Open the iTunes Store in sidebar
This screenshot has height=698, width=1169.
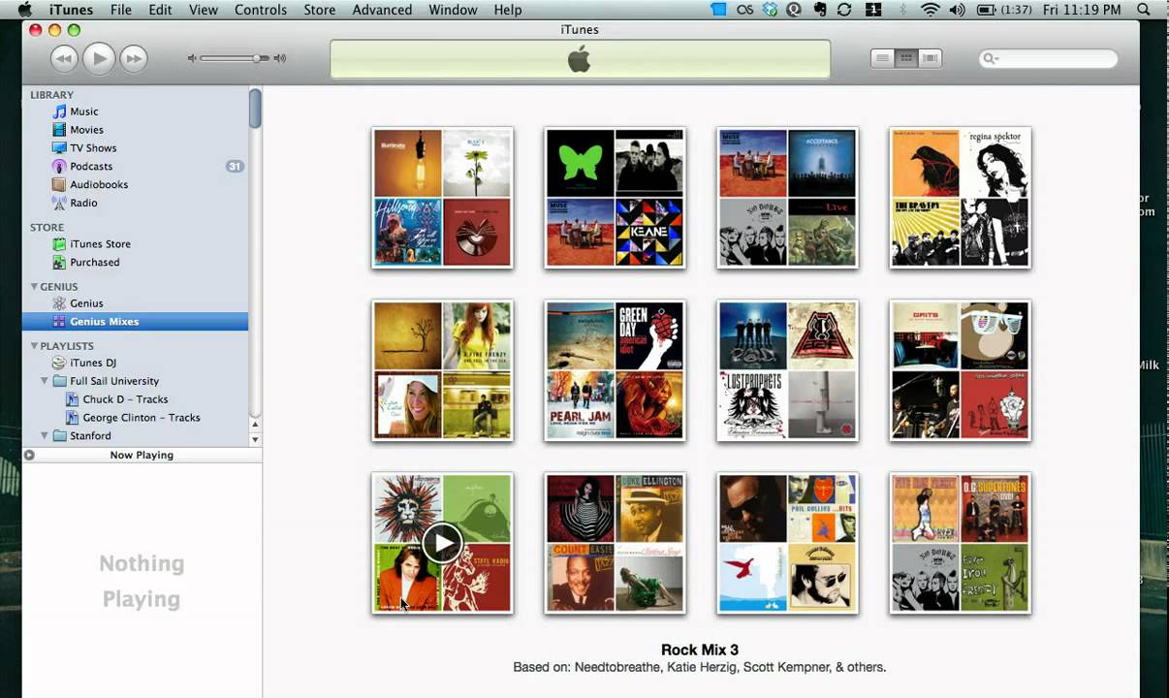[x=100, y=244]
